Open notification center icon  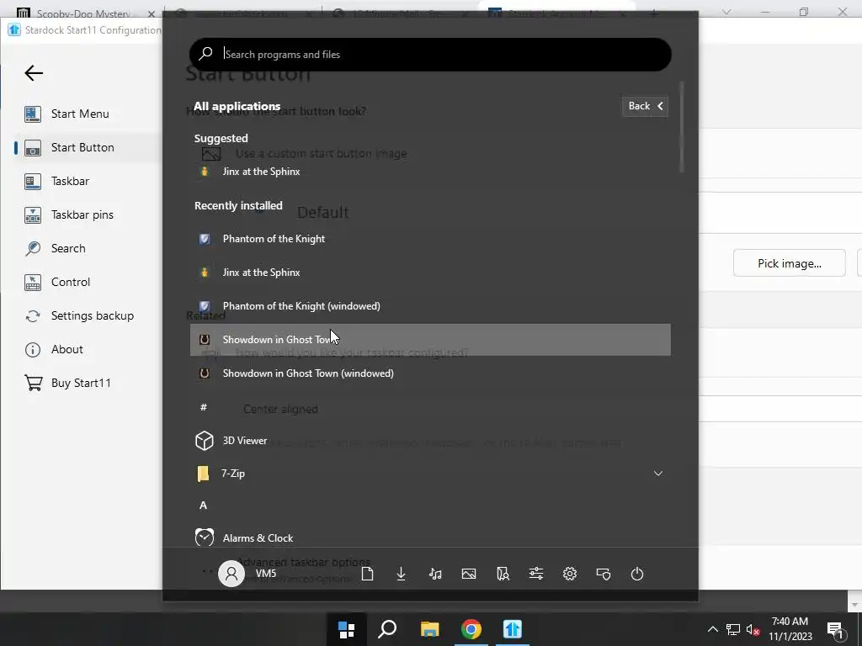point(835,630)
